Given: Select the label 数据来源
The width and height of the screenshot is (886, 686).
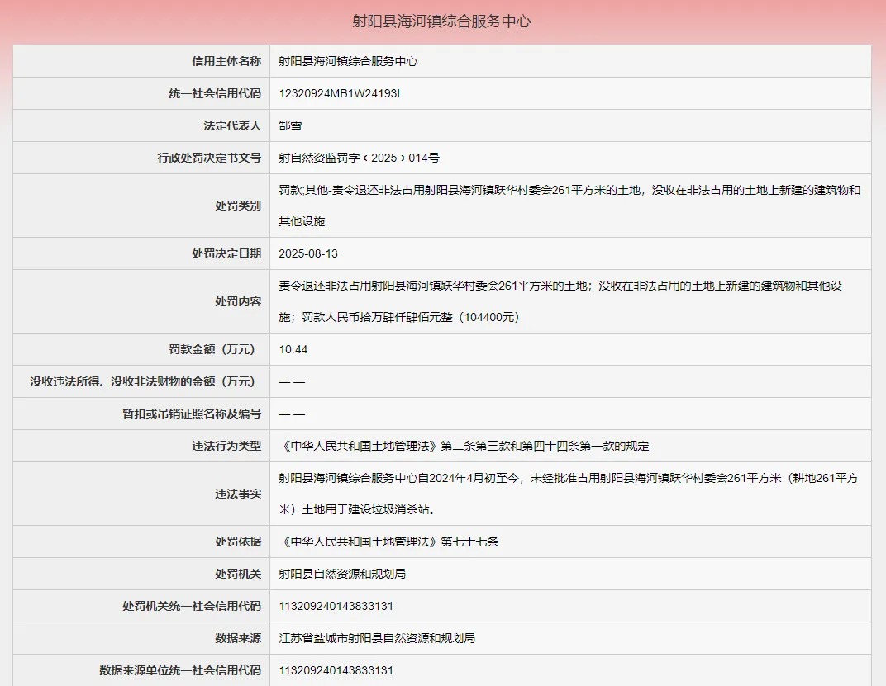Looking at the screenshot, I should tap(238, 639).
